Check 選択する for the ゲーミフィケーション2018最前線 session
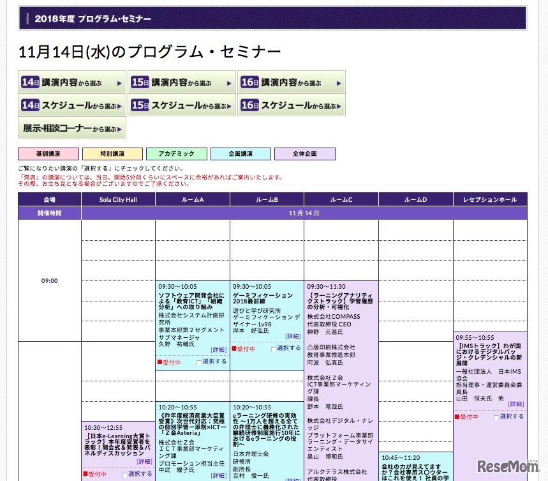The image size is (548, 481). point(274,347)
